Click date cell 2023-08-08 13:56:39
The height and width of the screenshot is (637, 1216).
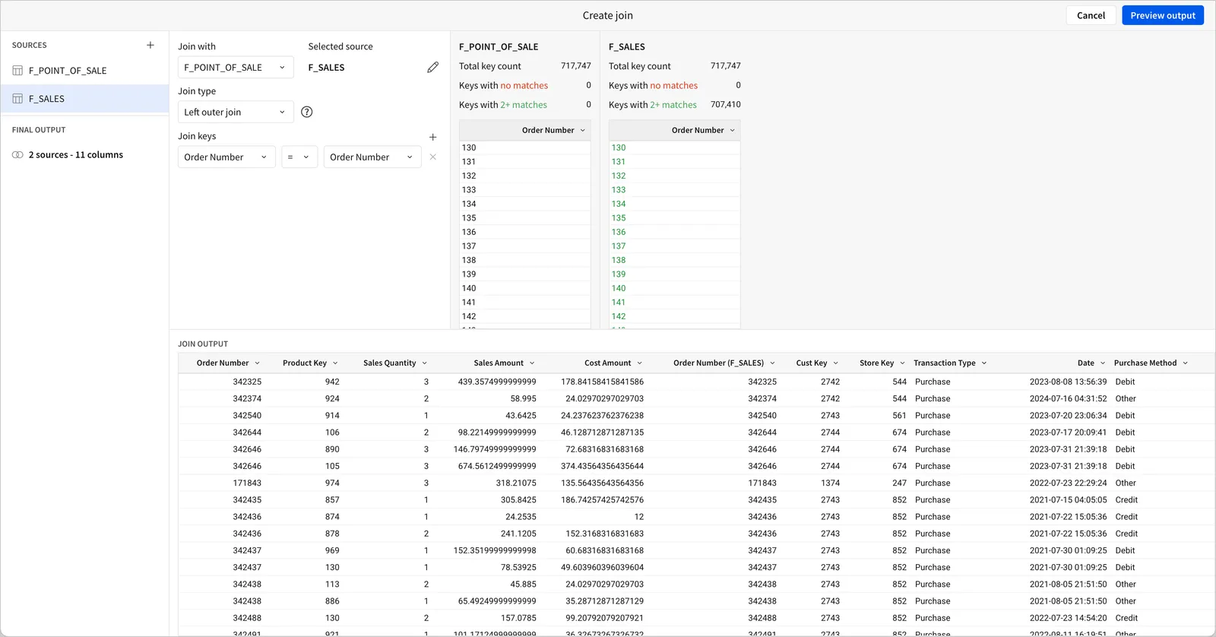(x=1068, y=382)
